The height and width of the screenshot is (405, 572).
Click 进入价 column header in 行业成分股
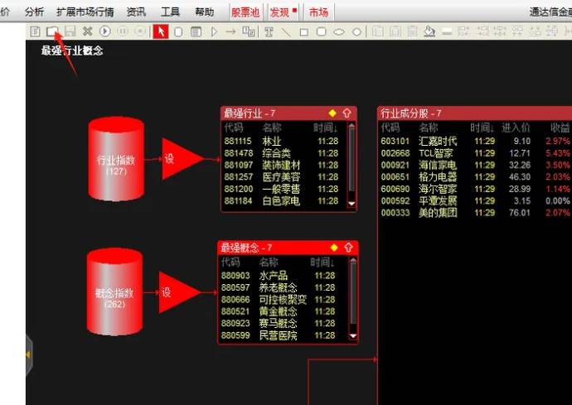pyautogui.click(x=516, y=128)
